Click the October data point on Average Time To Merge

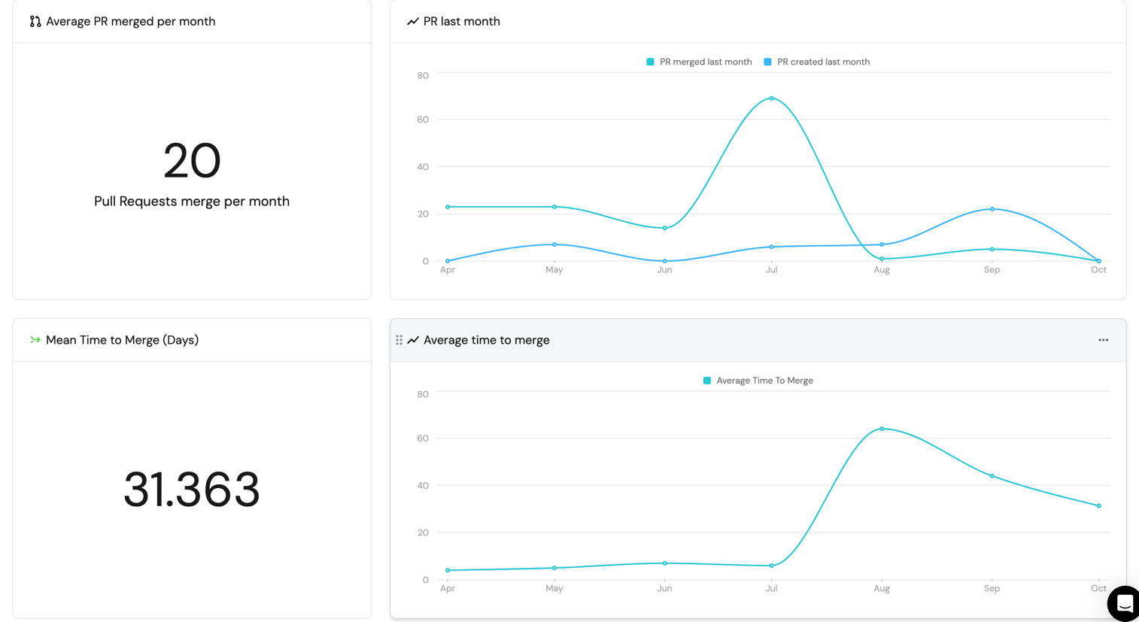[x=1098, y=505]
